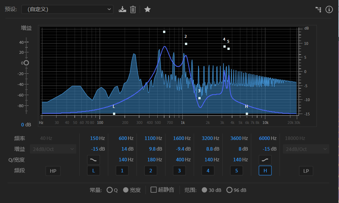The height and width of the screenshot is (203, 339).
Task: Enable the 超静音 checkbox
Action: coord(154,190)
